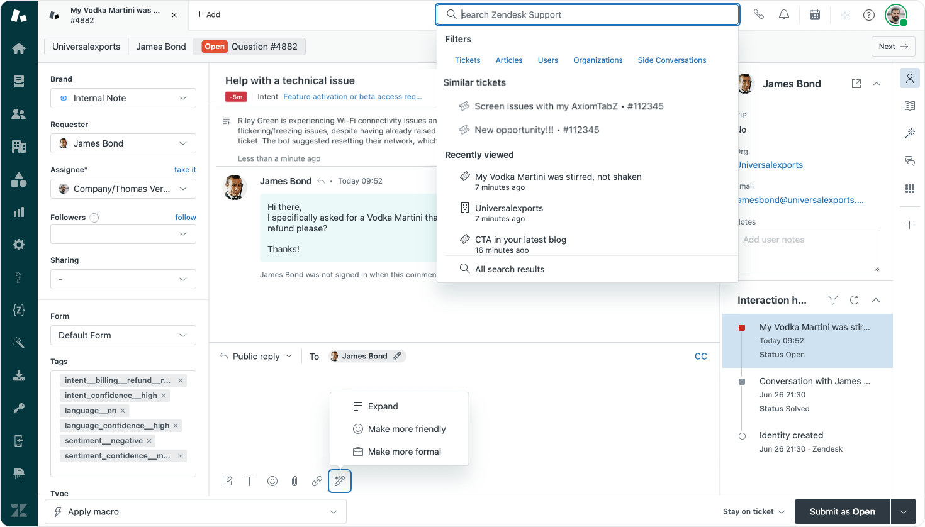925x527 pixels.
Task: Collapse the Interaction history panel
Action: (876, 300)
